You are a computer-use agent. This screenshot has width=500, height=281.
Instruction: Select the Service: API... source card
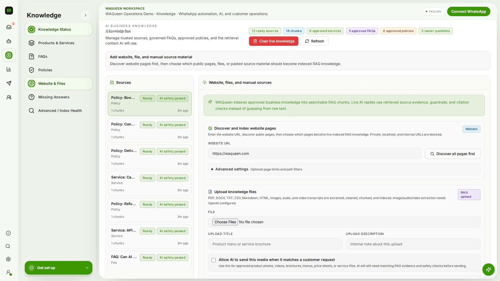[150, 237]
